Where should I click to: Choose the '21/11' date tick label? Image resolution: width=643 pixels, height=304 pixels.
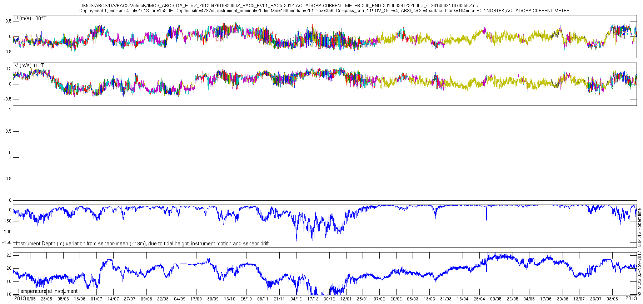(x=279, y=299)
